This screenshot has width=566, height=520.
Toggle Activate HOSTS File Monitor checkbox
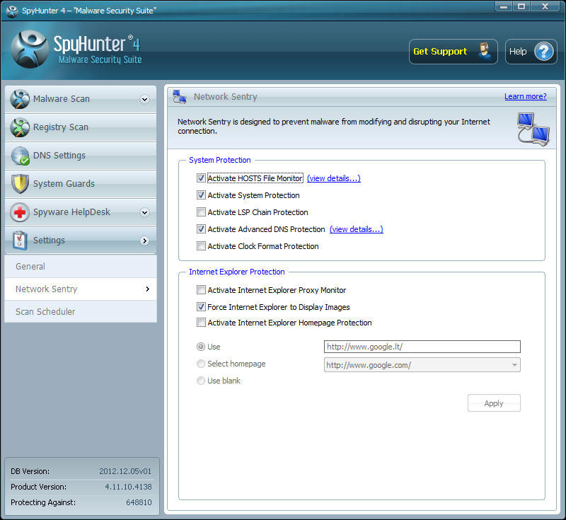point(201,178)
